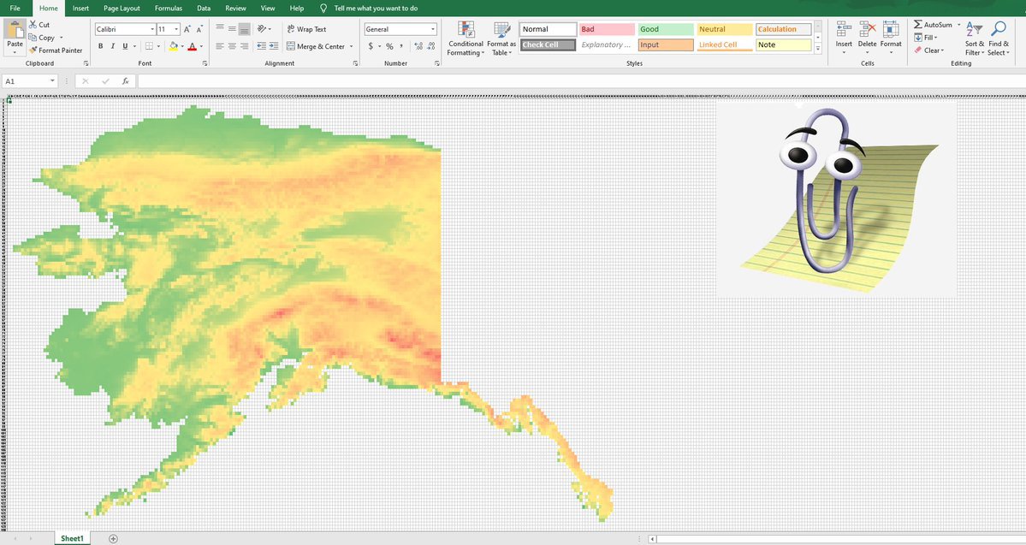Toggle Wrap Text on
The image size is (1026, 545).
(306, 29)
